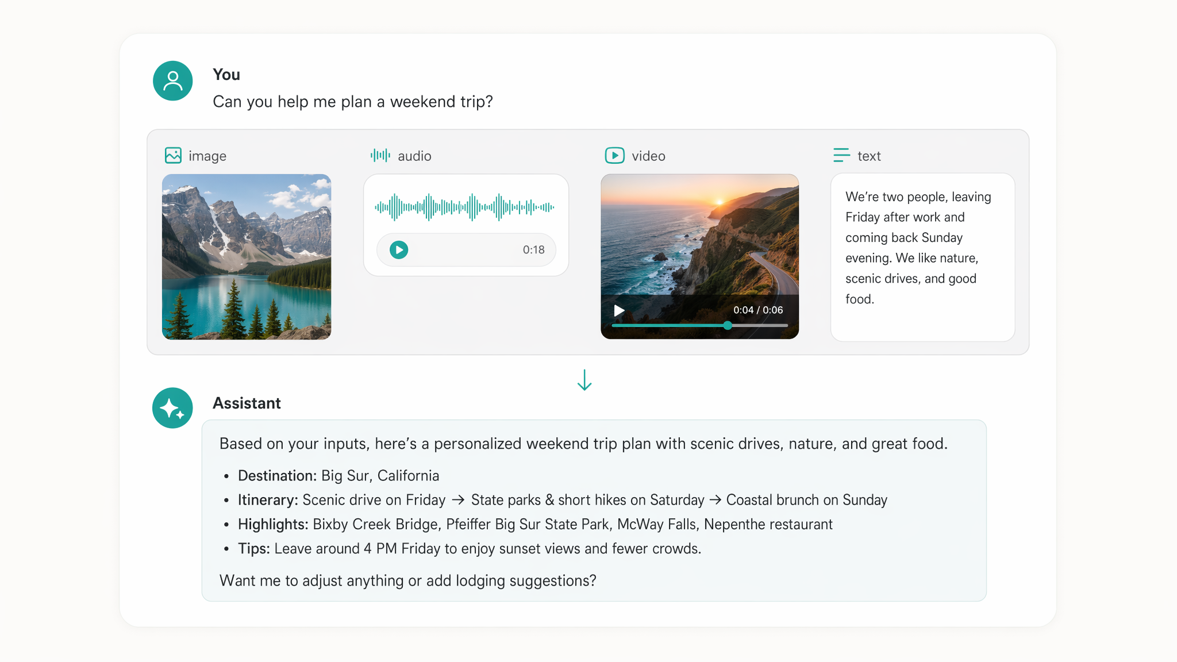Click the video progress slider handle

point(728,325)
